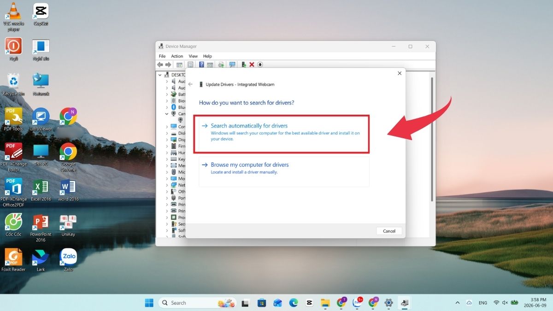The width and height of the screenshot is (553, 311).
Task: Click the blue Help question-mark toolbar icon
Action: click(x=201, y=65)
